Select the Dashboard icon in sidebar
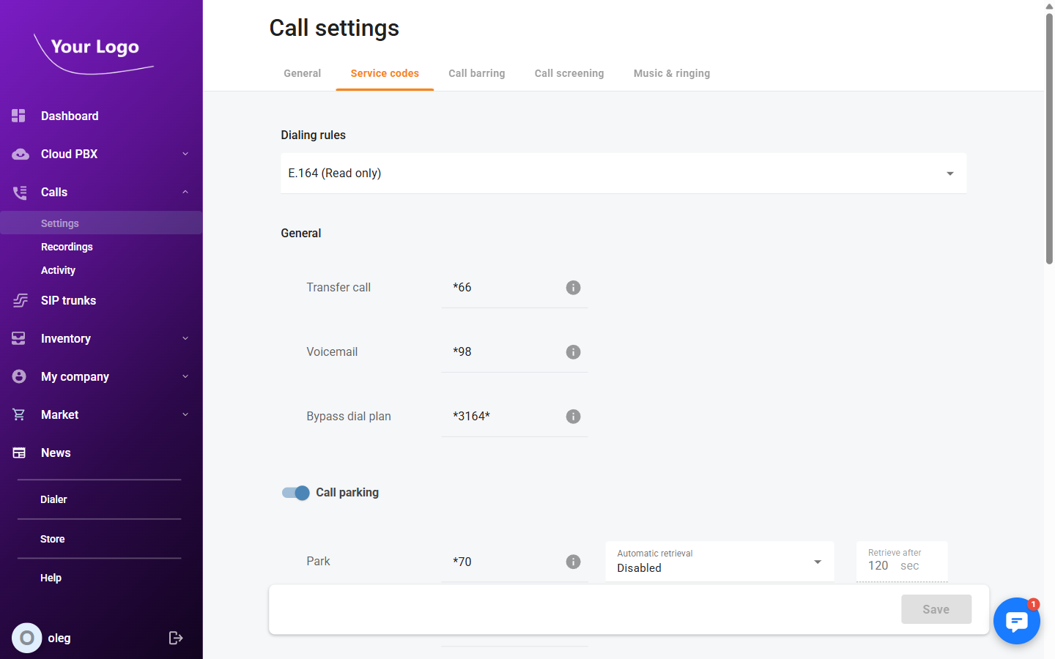This screenshot has width=1055, height=659. 18,116
